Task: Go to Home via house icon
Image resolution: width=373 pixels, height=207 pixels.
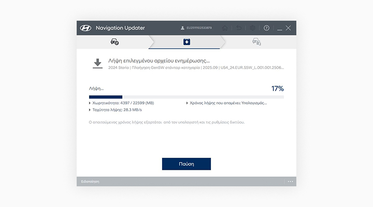Action: pos(225,28)
